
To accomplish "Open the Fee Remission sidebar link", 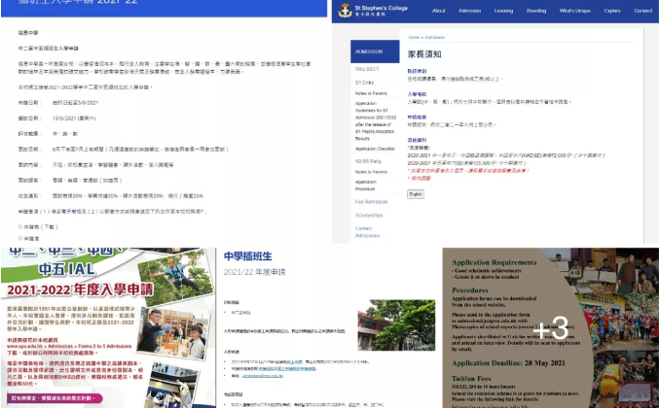I will (x=371, y=202).
